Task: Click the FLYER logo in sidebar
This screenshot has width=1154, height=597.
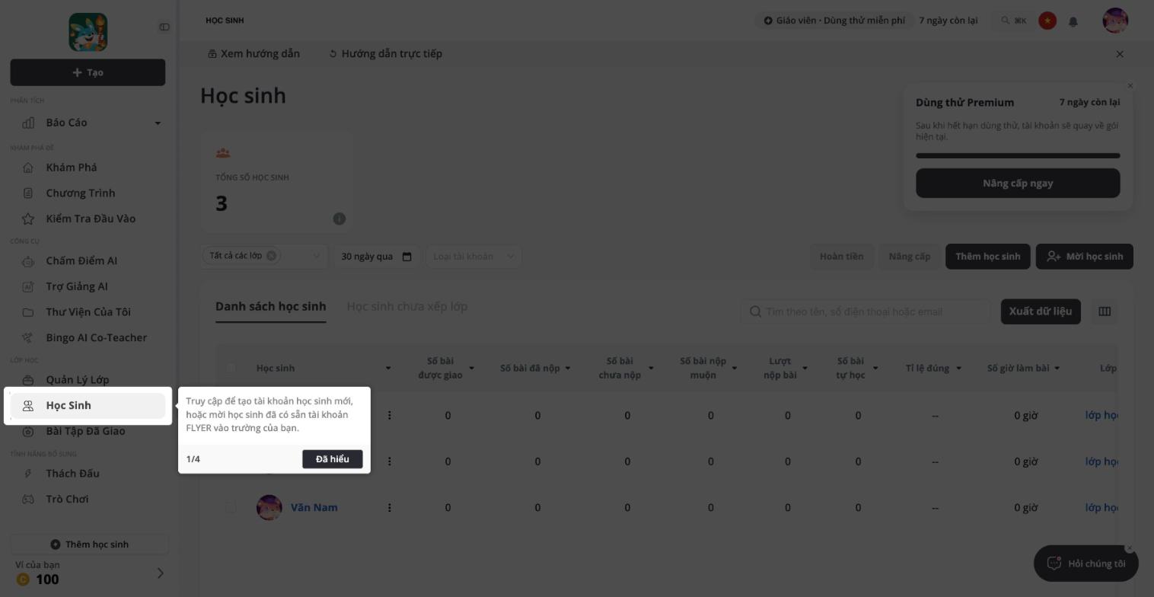Action: click(x=88, y=32)
